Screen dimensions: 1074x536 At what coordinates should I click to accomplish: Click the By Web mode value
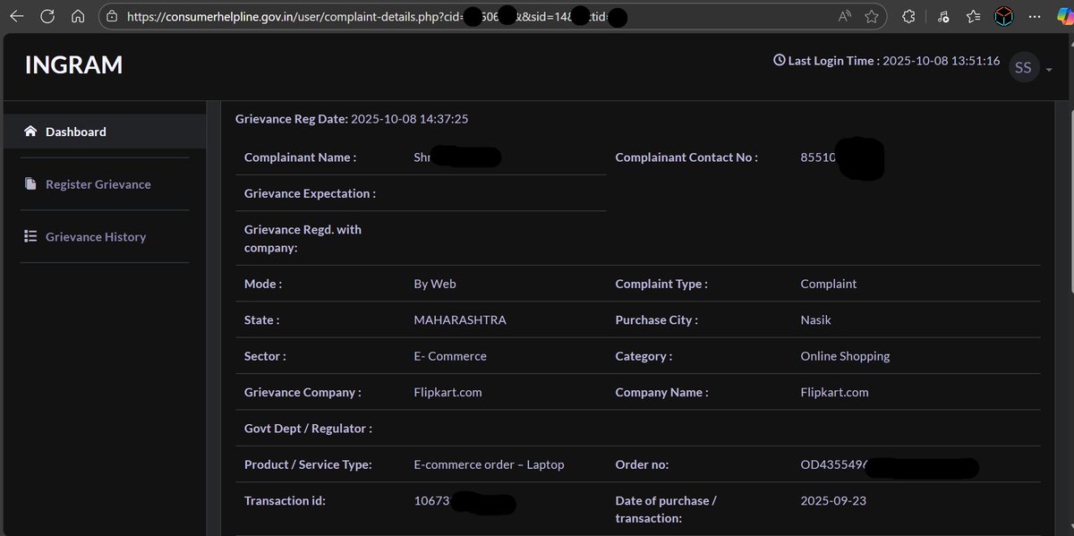click(435, 284)
